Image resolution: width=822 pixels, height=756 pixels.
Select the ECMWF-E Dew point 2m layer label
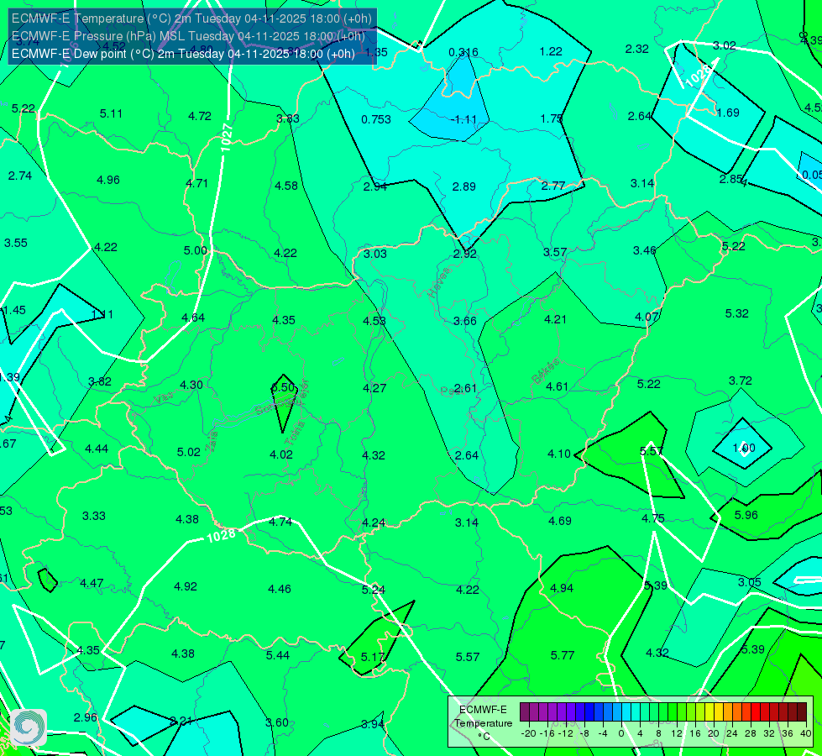click(183, 54)
